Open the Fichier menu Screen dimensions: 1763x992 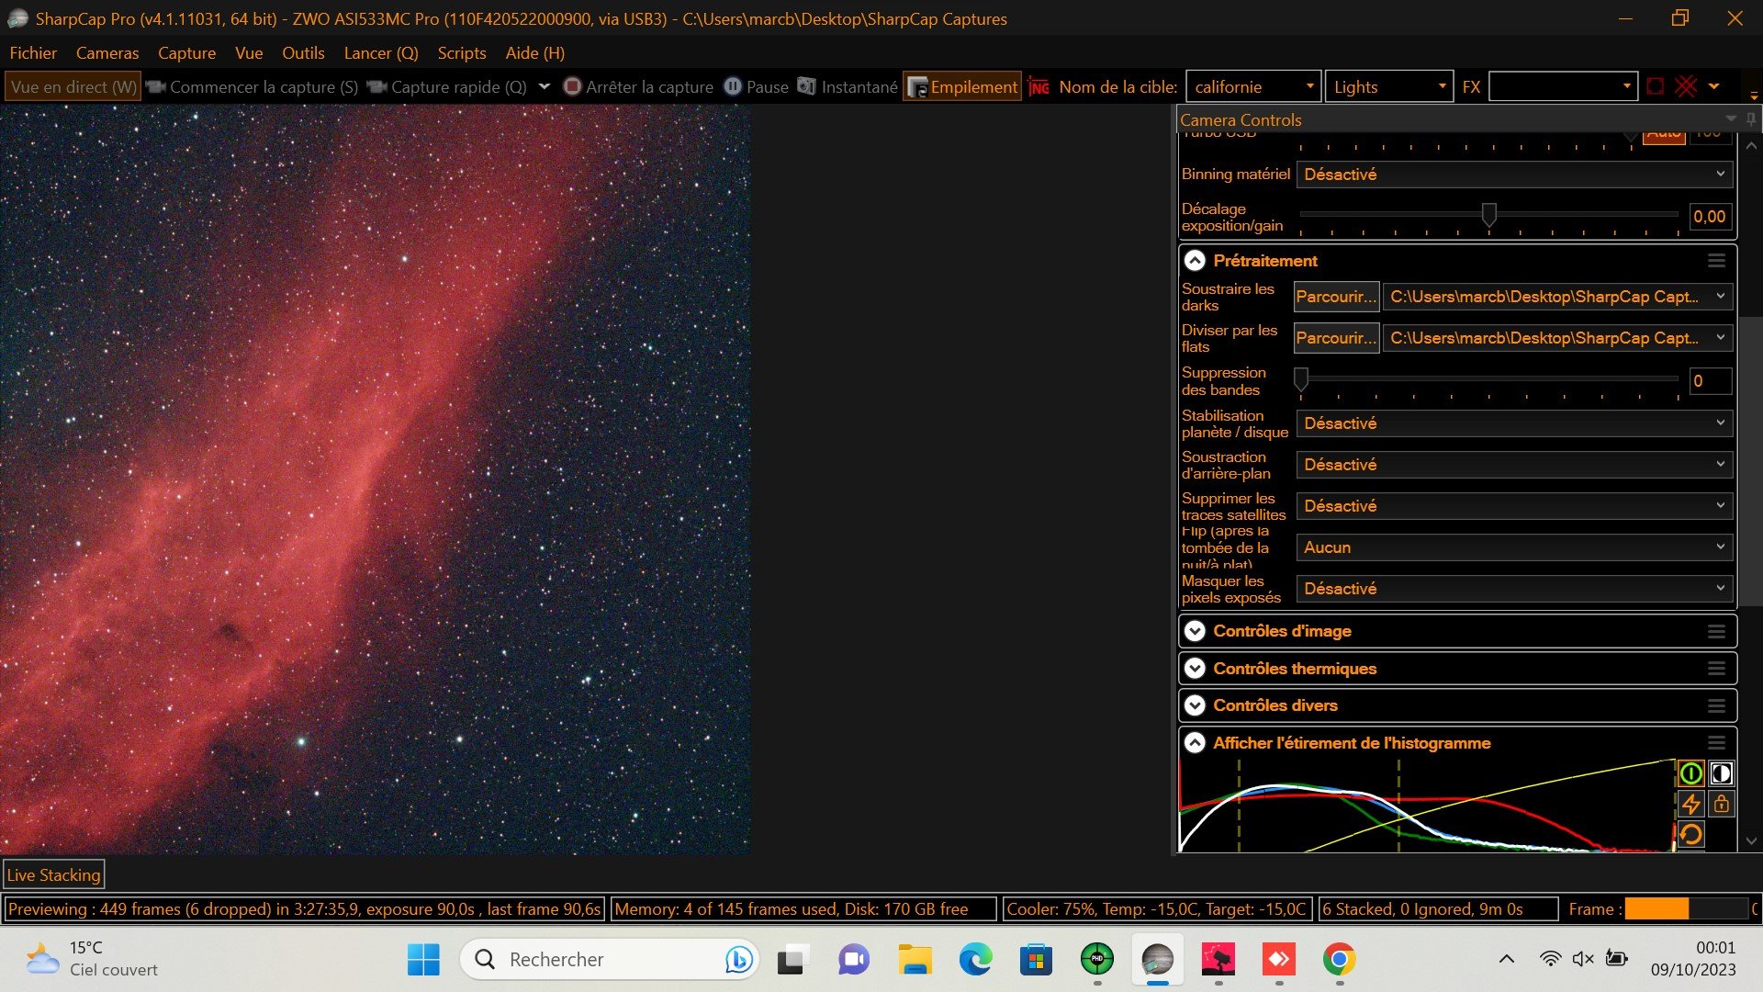tap(33, 53)
